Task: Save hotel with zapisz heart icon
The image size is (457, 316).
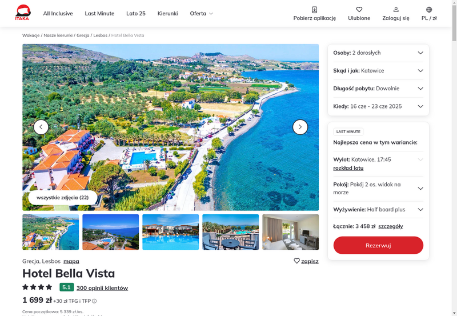Action: click(x=296, y=261)
